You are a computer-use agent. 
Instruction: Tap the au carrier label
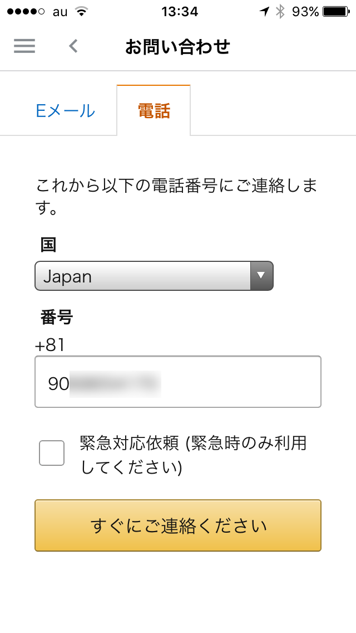point(60,12)
